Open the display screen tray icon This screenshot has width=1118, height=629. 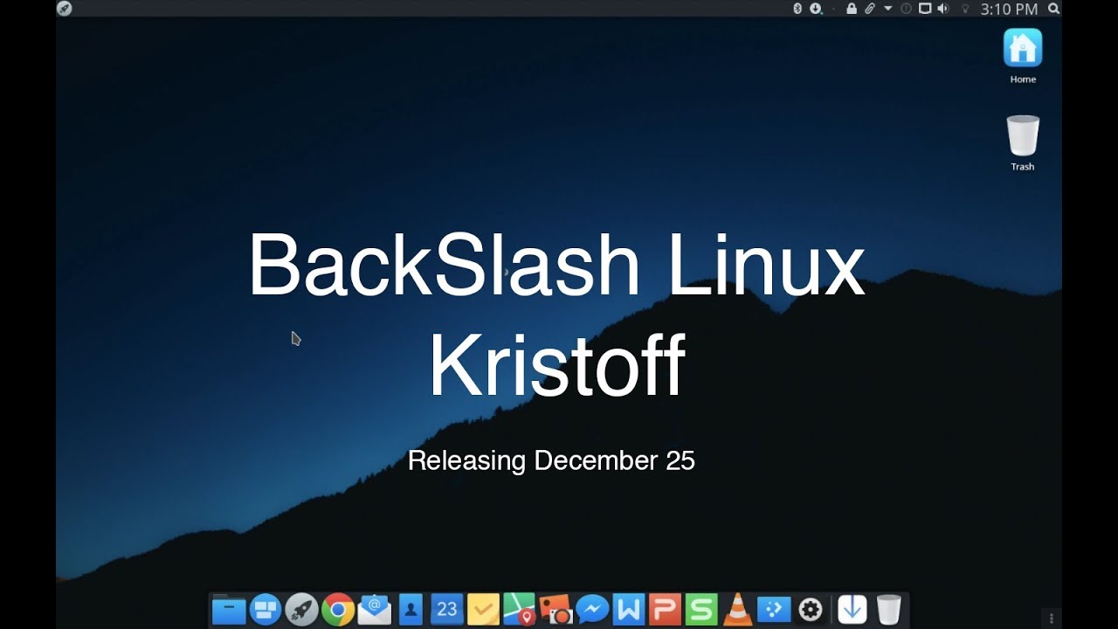pos(925,9)
